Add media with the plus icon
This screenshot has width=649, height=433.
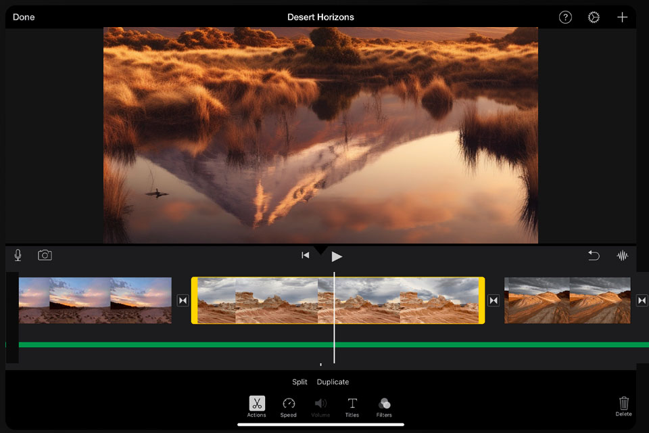[622, 17]
